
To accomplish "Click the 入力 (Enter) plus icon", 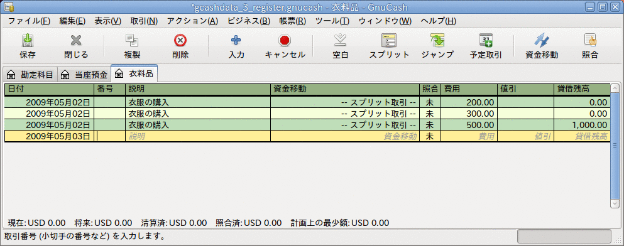I will point(236,40).
